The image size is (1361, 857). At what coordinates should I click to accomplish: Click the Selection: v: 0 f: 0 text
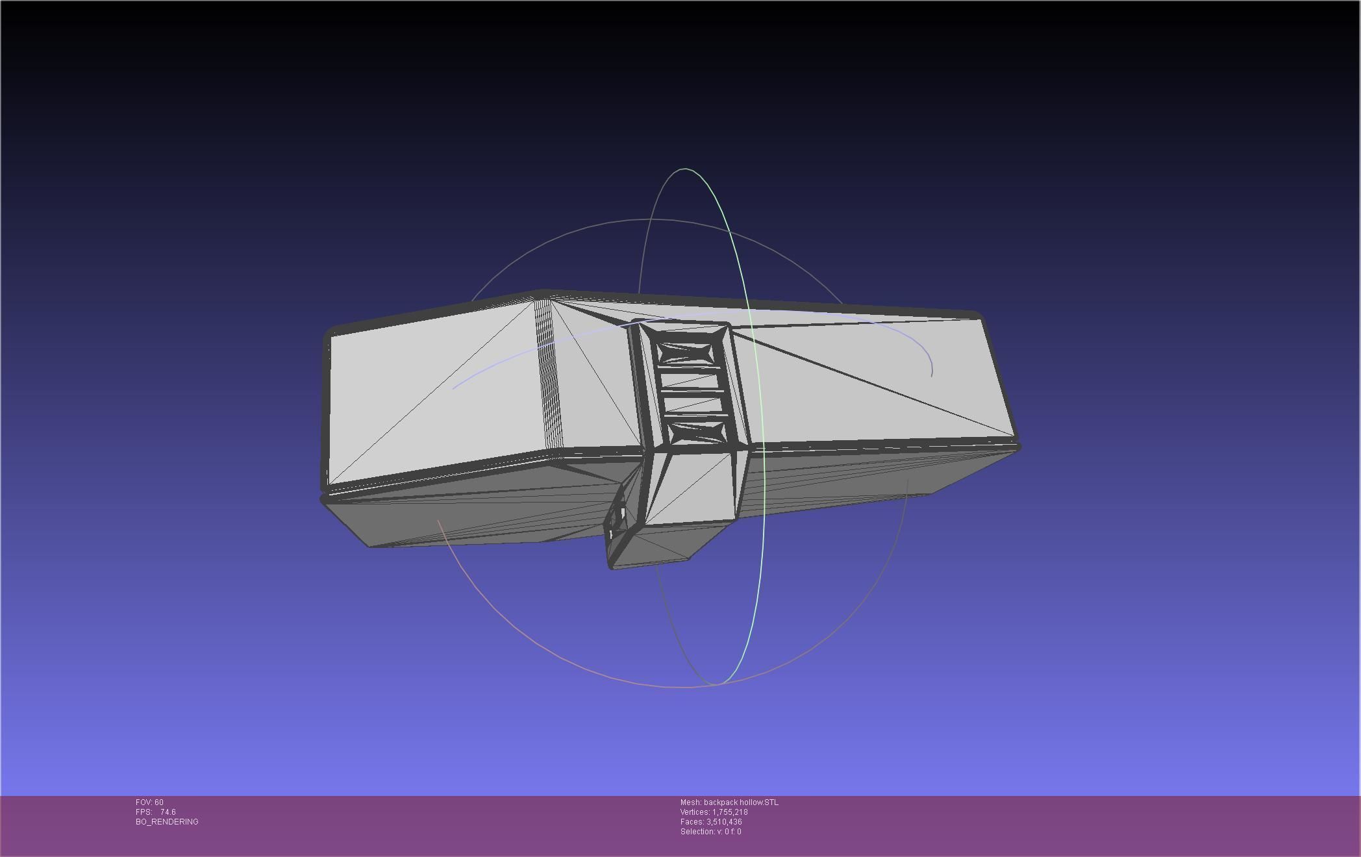tap(710, 832)
